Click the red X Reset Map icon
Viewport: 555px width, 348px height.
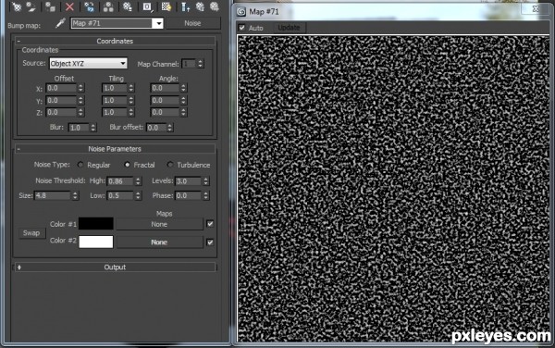pos(69,6)
